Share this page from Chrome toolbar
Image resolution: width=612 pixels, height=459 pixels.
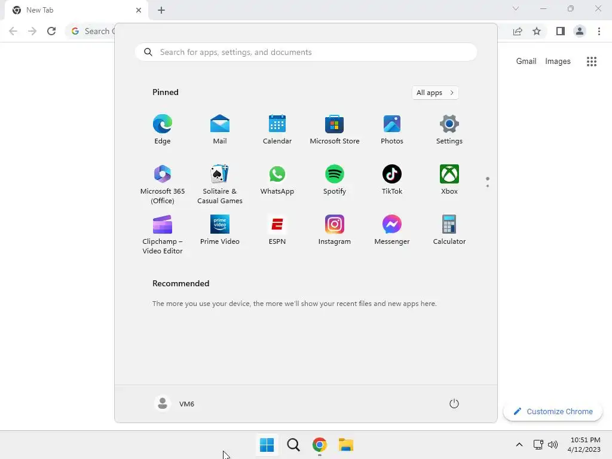tap(518, 31)
